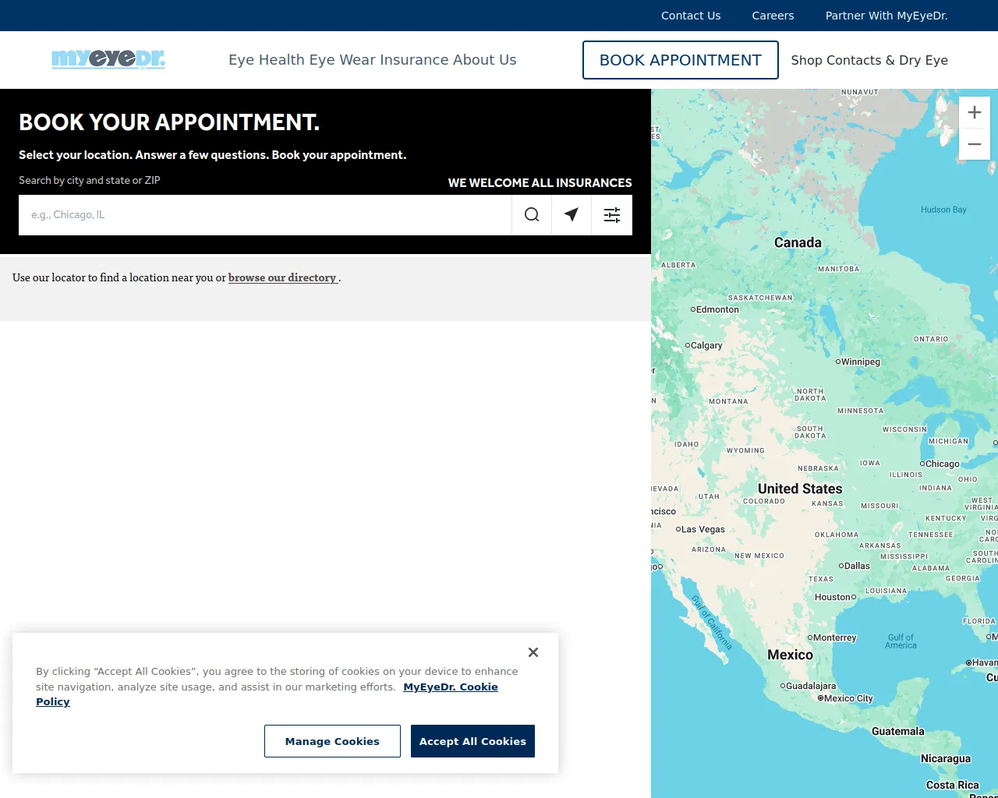The width and height of the screenshot is (998, 798).
Task: Click Accept All Cookies
Action: click(x=472, y=741)
